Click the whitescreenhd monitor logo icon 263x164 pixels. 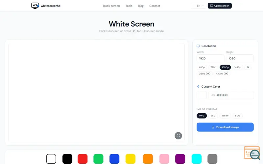[35, 6]
